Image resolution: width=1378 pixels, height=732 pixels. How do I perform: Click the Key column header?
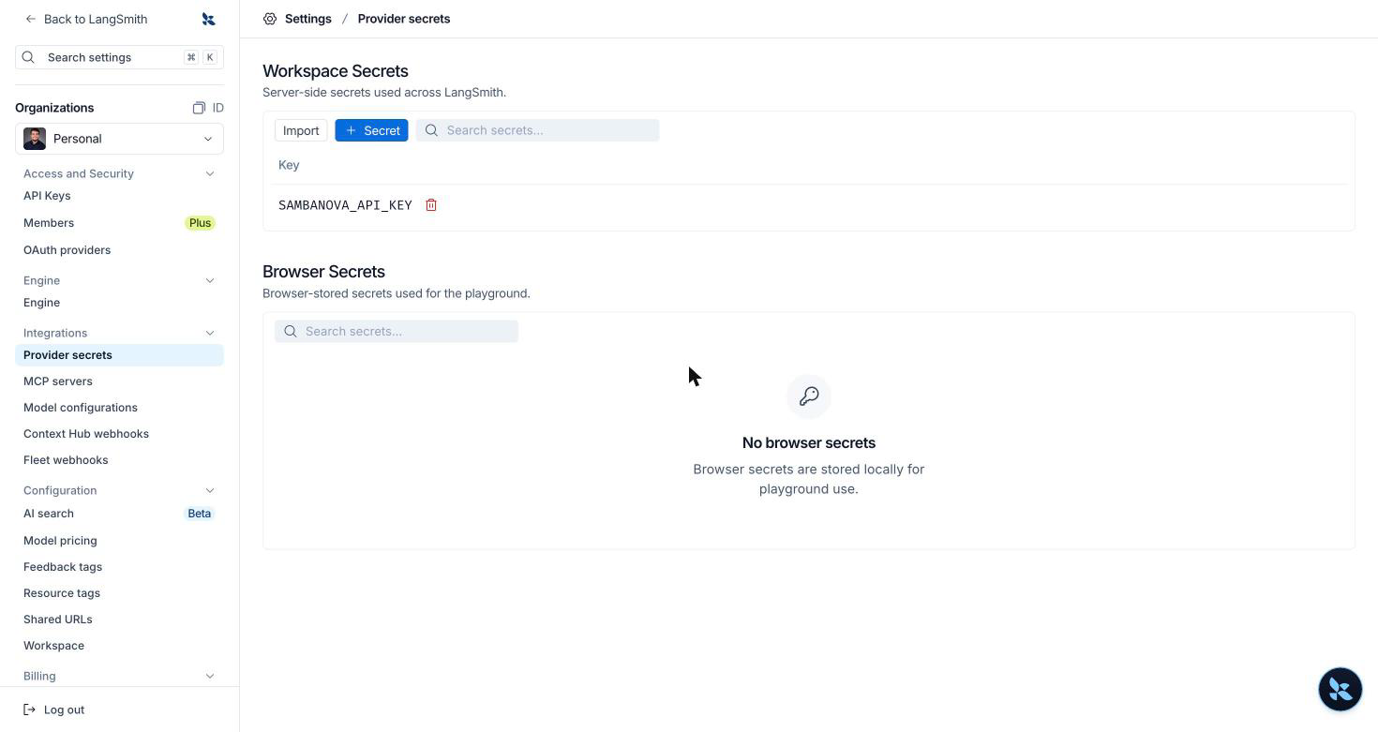click(x=289, y=165)
